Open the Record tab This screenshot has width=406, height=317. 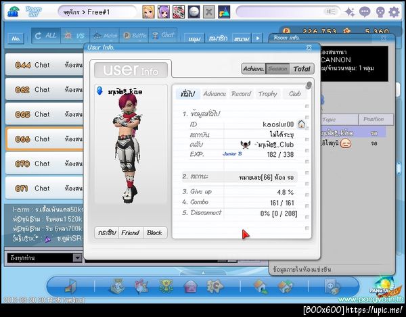coord(241,93)
